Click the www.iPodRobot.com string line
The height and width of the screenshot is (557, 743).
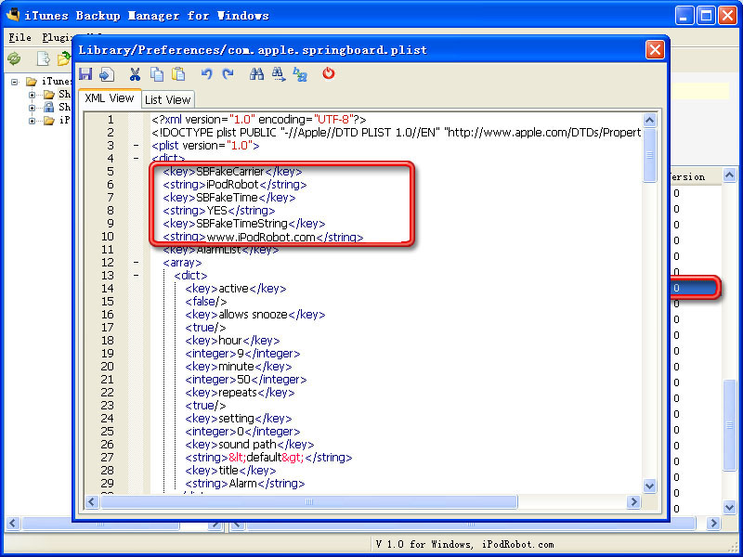[x=263, y=237]
